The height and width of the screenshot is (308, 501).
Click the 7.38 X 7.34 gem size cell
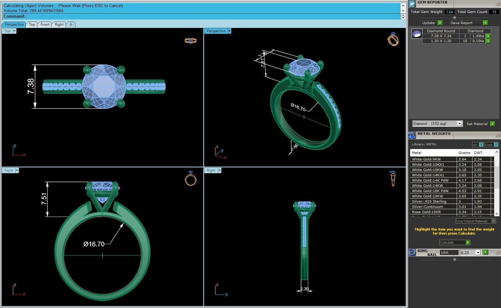(x=441, y=36)
